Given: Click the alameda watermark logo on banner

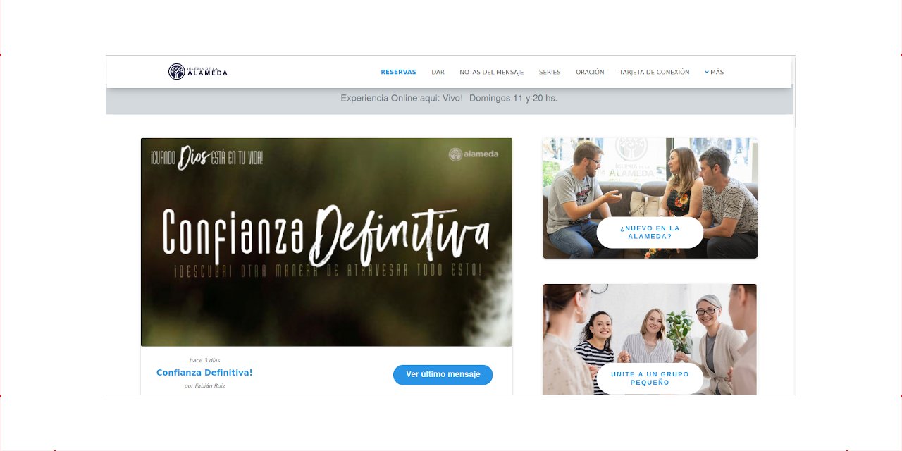Looking at the screenshot, I should 474,154.
